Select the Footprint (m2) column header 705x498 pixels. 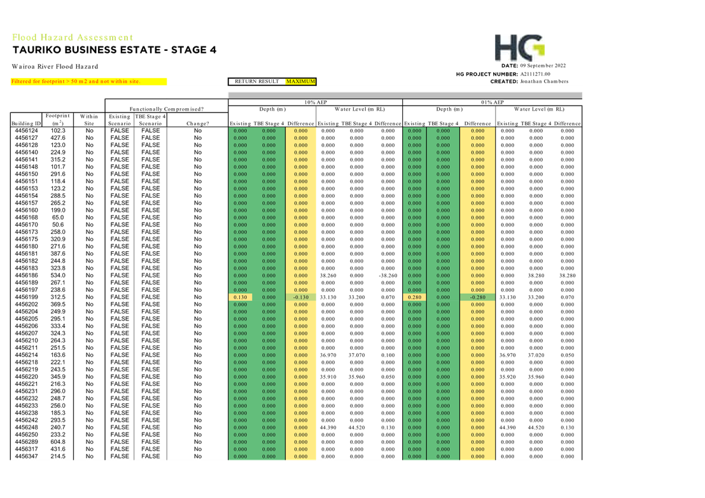[x=58, y=120]
